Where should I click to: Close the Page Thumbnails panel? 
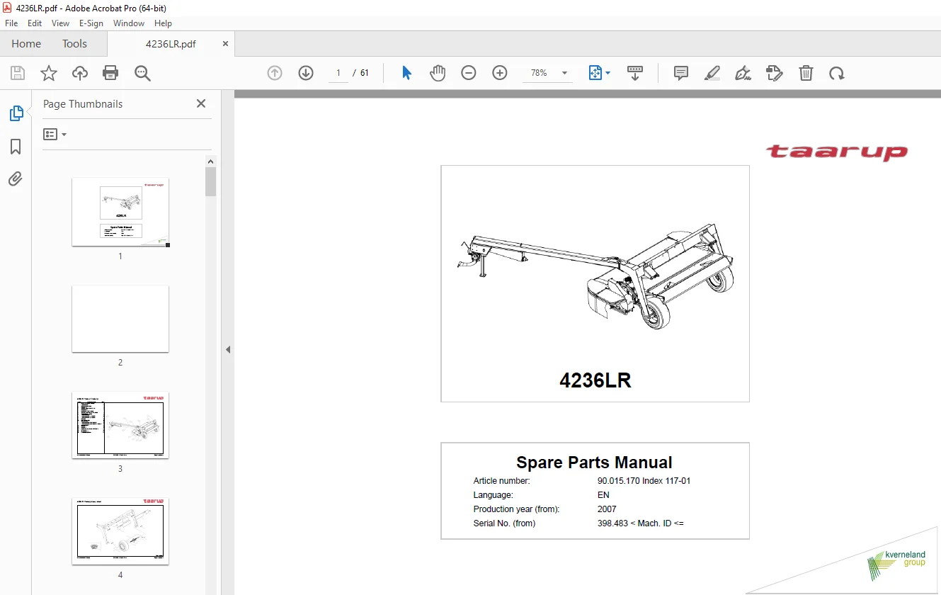(201, 103)
